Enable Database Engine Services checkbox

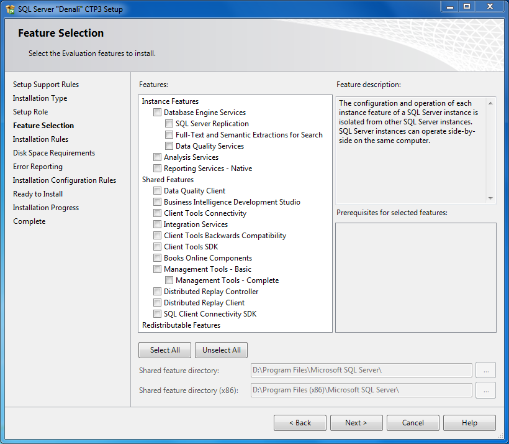tap(158, 113)
